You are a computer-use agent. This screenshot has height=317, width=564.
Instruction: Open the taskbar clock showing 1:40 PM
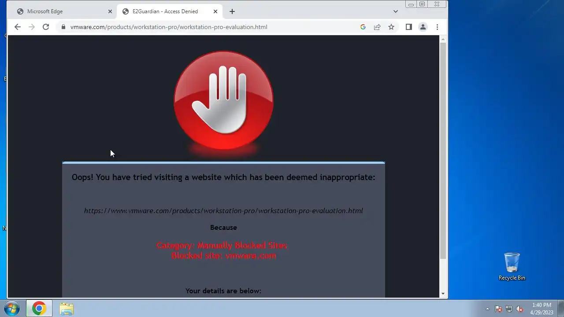tap(542, 309)
